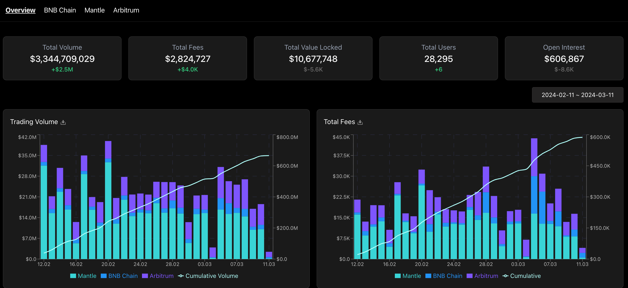Viewport: 628px width, 288px height.
Task: Download the Total Fees chart data
Action: pos(360,122)
